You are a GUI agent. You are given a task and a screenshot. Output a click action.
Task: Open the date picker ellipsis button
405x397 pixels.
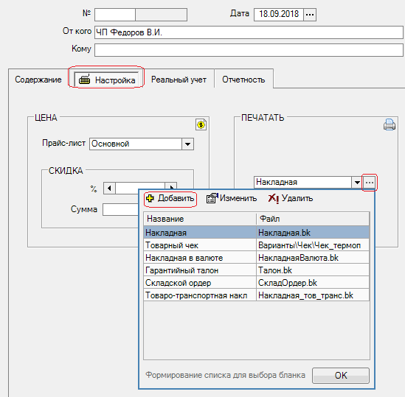[310, 15]
